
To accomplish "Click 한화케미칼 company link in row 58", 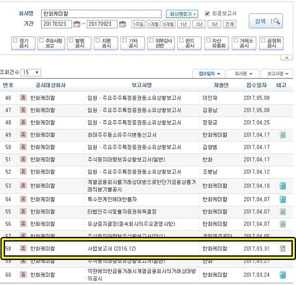I will click(43, 248).
